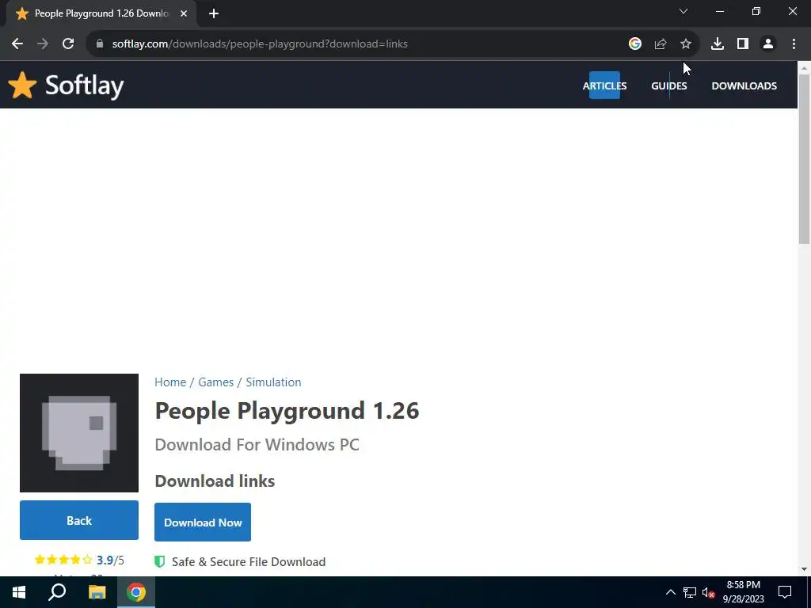Click the 'Download For Windows PC' subtitle
This screenshot has width=811, height=608.
pos(257,445)
